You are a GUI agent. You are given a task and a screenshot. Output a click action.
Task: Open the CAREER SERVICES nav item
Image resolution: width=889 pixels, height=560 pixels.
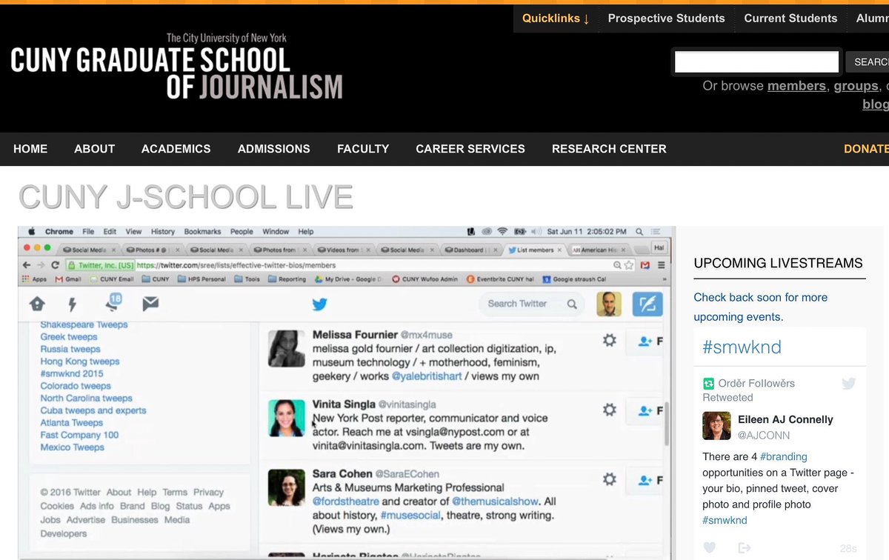pyautogui.click(x=470, y=149)
